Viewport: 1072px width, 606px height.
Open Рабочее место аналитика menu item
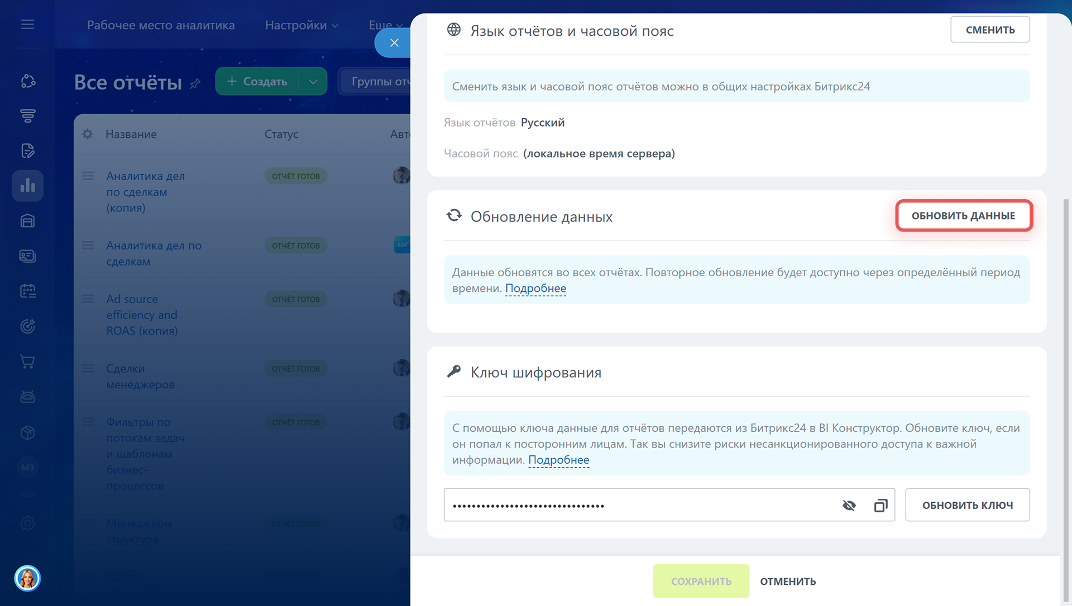161,25
